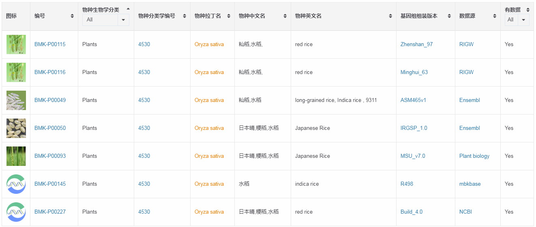Viewport: 536px width, 227px height.
Task: Click the rice thumbnail for BMK-P00049
Action: pyautogui.click(x=16, y=100)
